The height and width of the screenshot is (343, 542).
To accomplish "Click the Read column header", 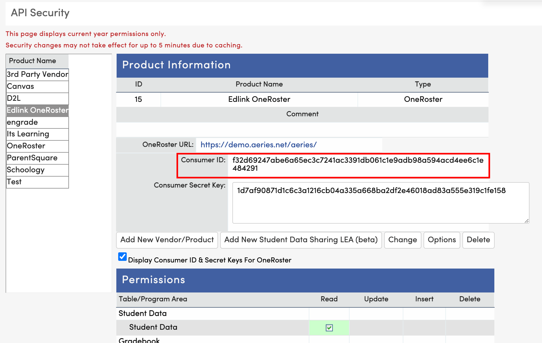I will click(x=329, y=299).
